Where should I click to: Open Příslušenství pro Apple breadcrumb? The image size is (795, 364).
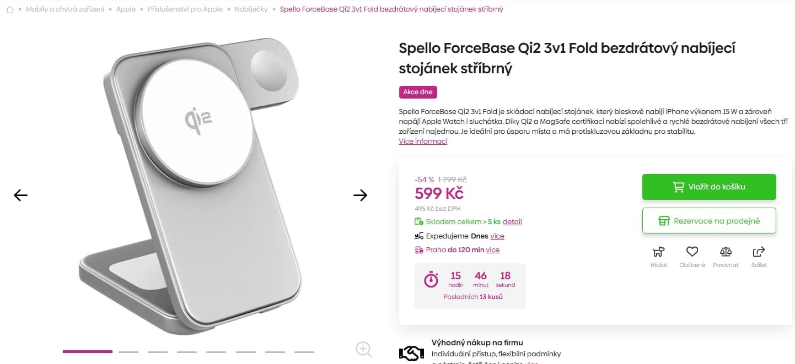(x=185, y=9)
